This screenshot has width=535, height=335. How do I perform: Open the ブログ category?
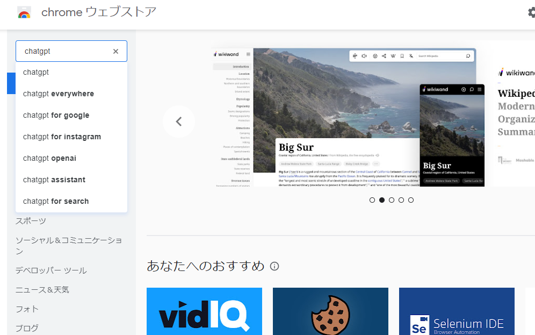click(x=27, y=329)
